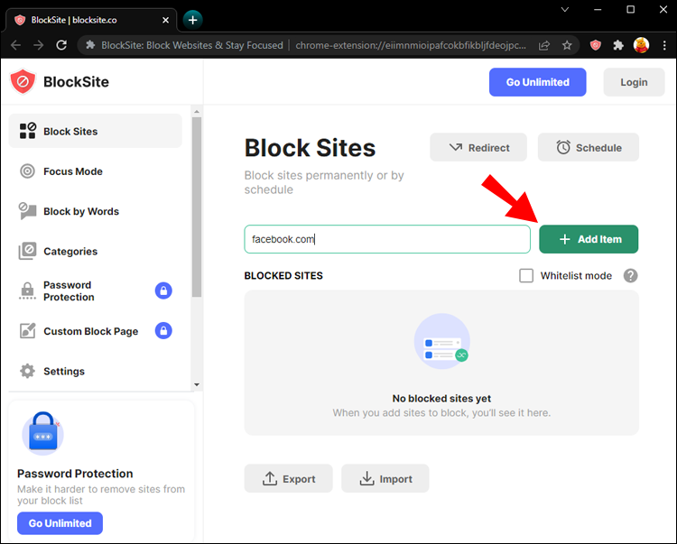This screenshot has height=544, width=677.
Task: Bookmark this page with the star icon
Action: pos(567,45)
